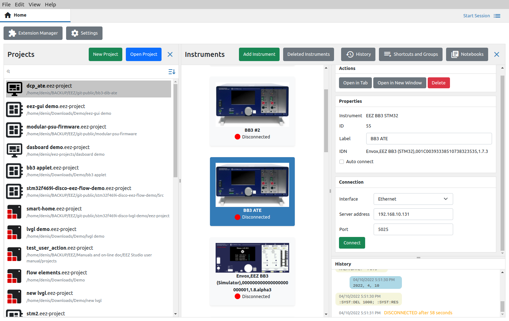Click the Open Project button
The image size is (509, 321).
[144, 54]
